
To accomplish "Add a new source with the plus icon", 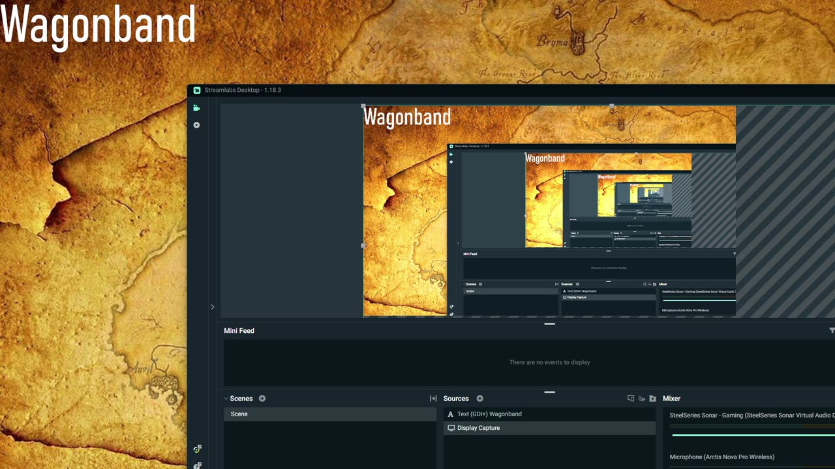I will 479,399.
